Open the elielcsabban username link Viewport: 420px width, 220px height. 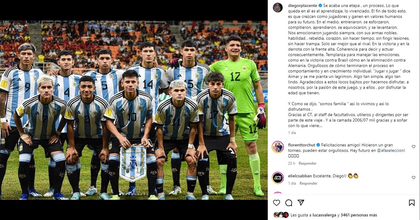click(x=299, y=176)
